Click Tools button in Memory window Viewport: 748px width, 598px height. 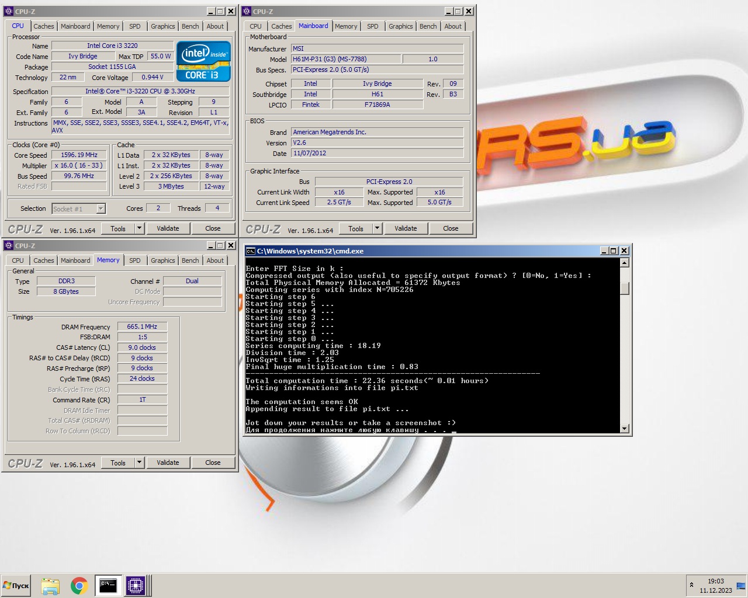[x=118, y=463]
